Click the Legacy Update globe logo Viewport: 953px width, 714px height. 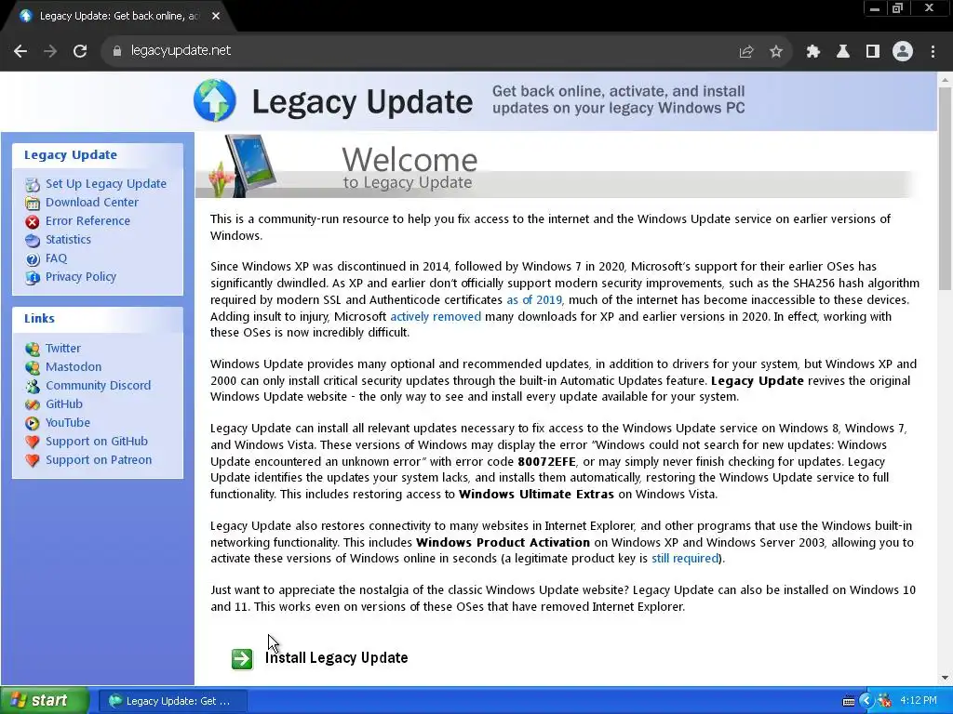click(x=215, y=100)
